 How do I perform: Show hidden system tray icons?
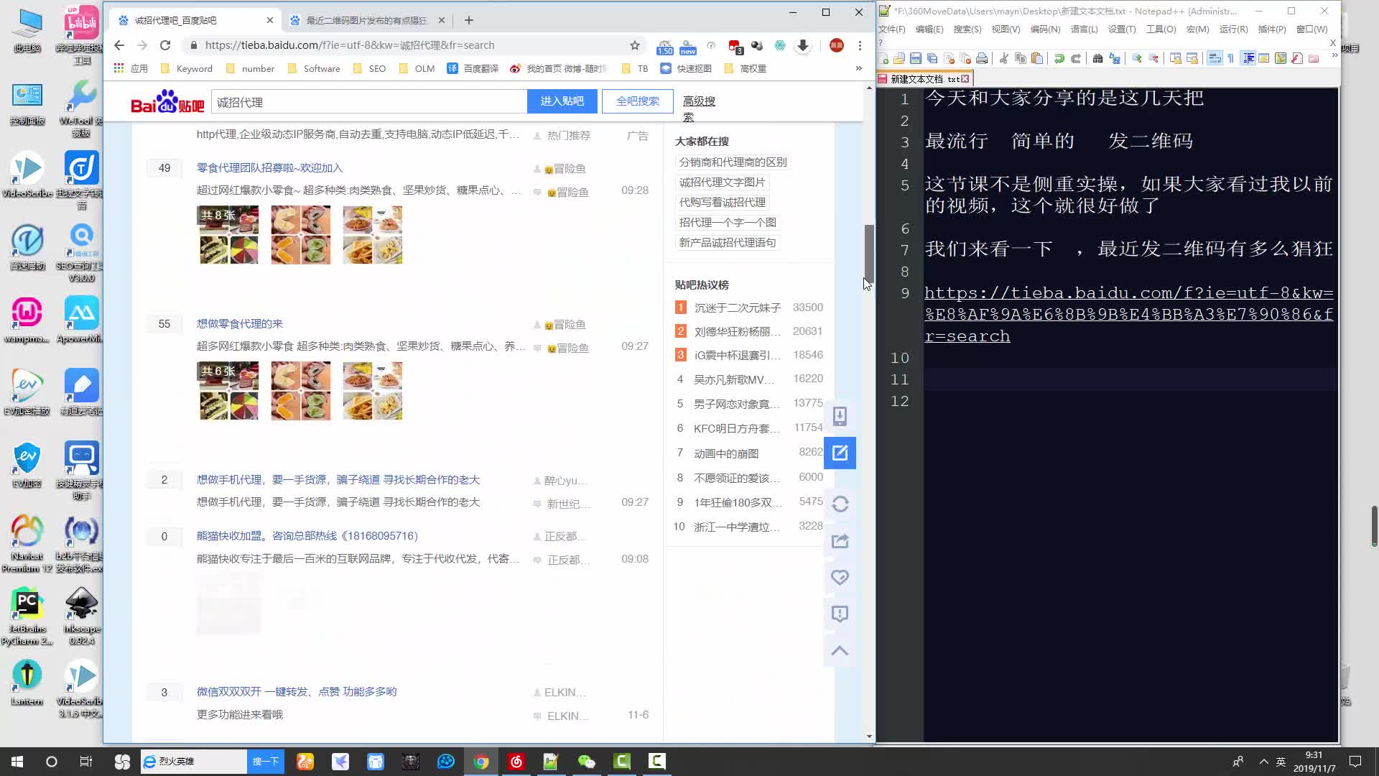1263,762
